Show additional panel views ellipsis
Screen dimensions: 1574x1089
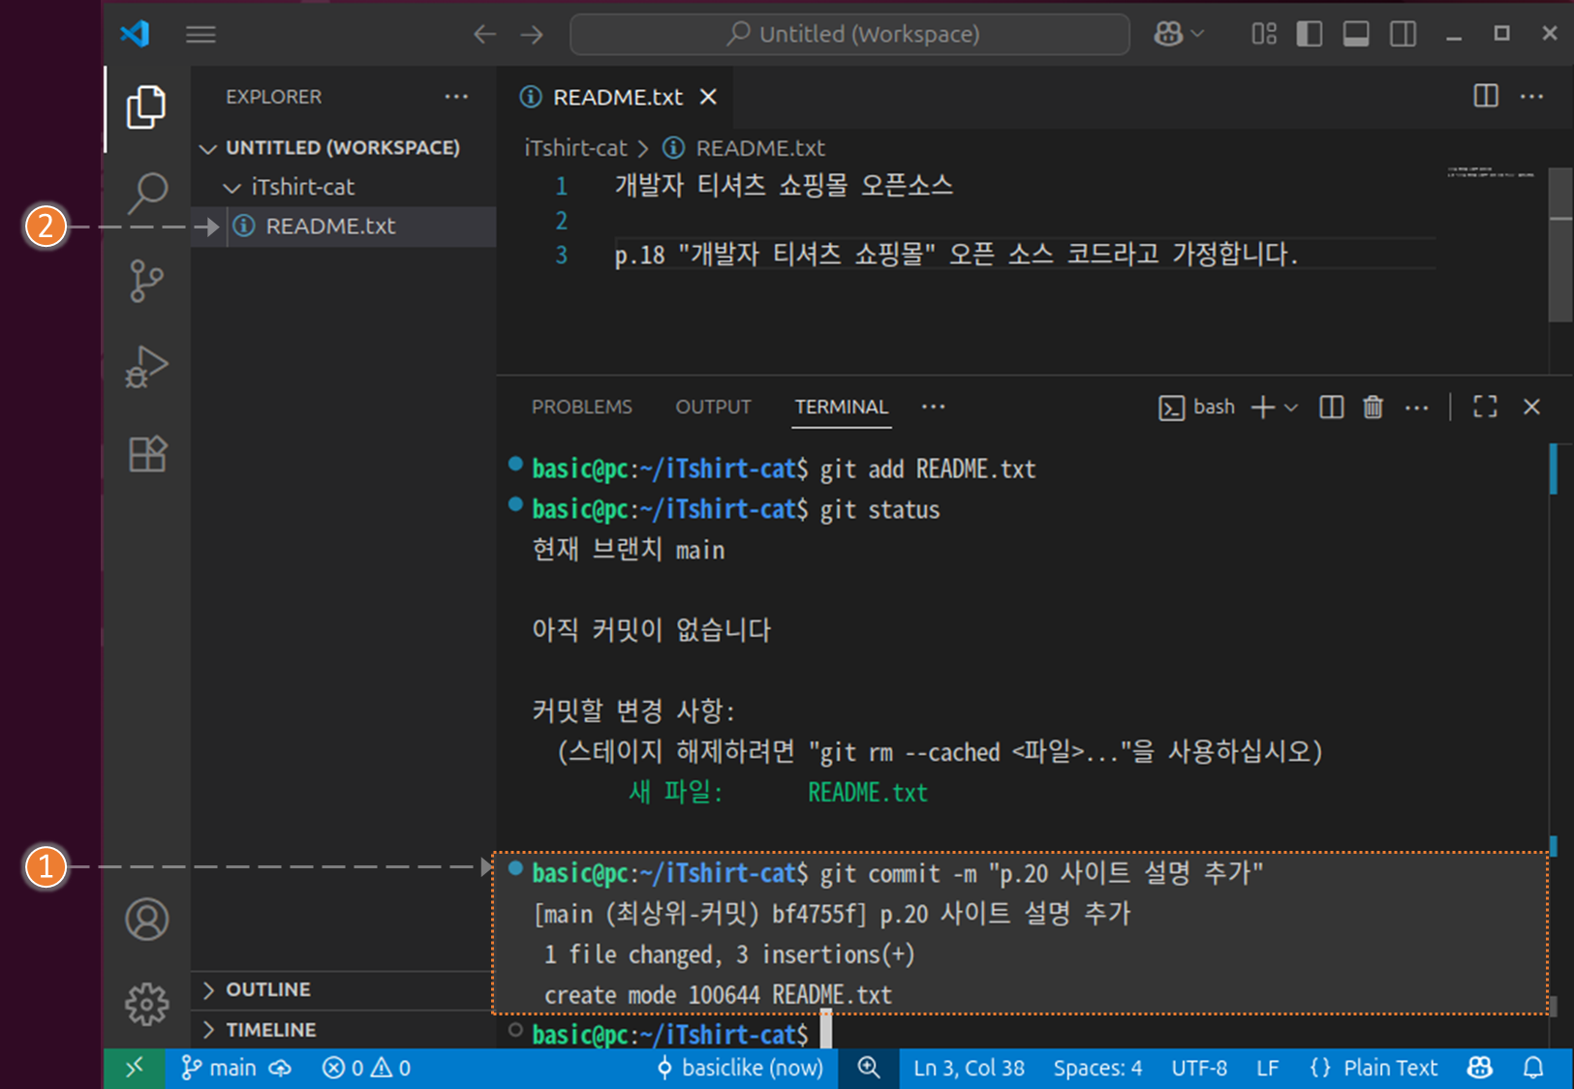pos(933,407)
